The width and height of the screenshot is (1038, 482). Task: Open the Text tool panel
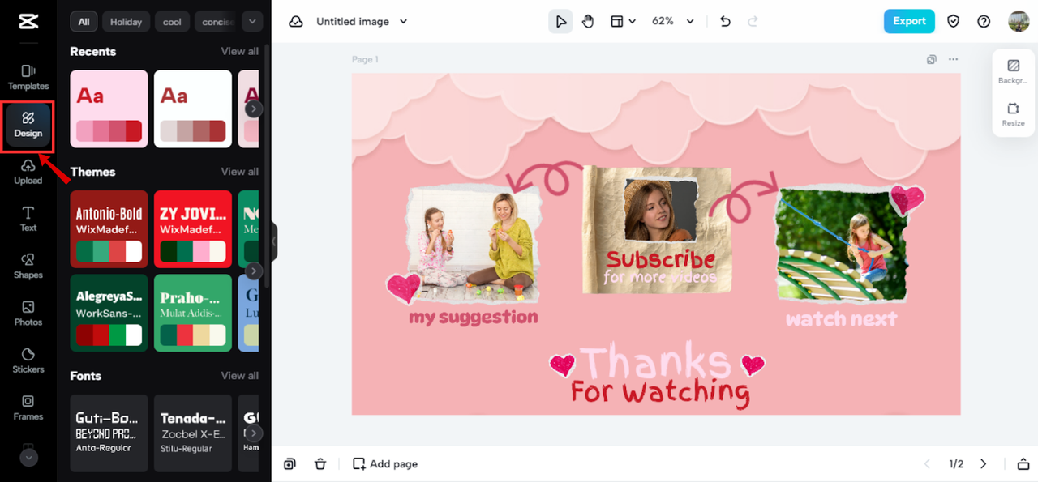point(28,219)
